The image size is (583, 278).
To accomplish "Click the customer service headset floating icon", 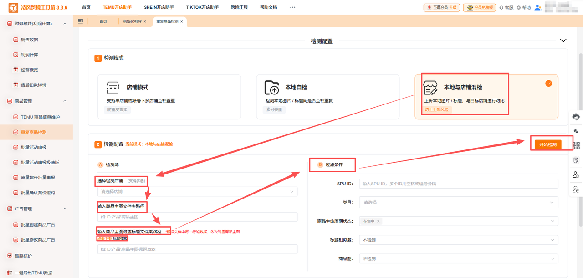I will coord(576,117).
